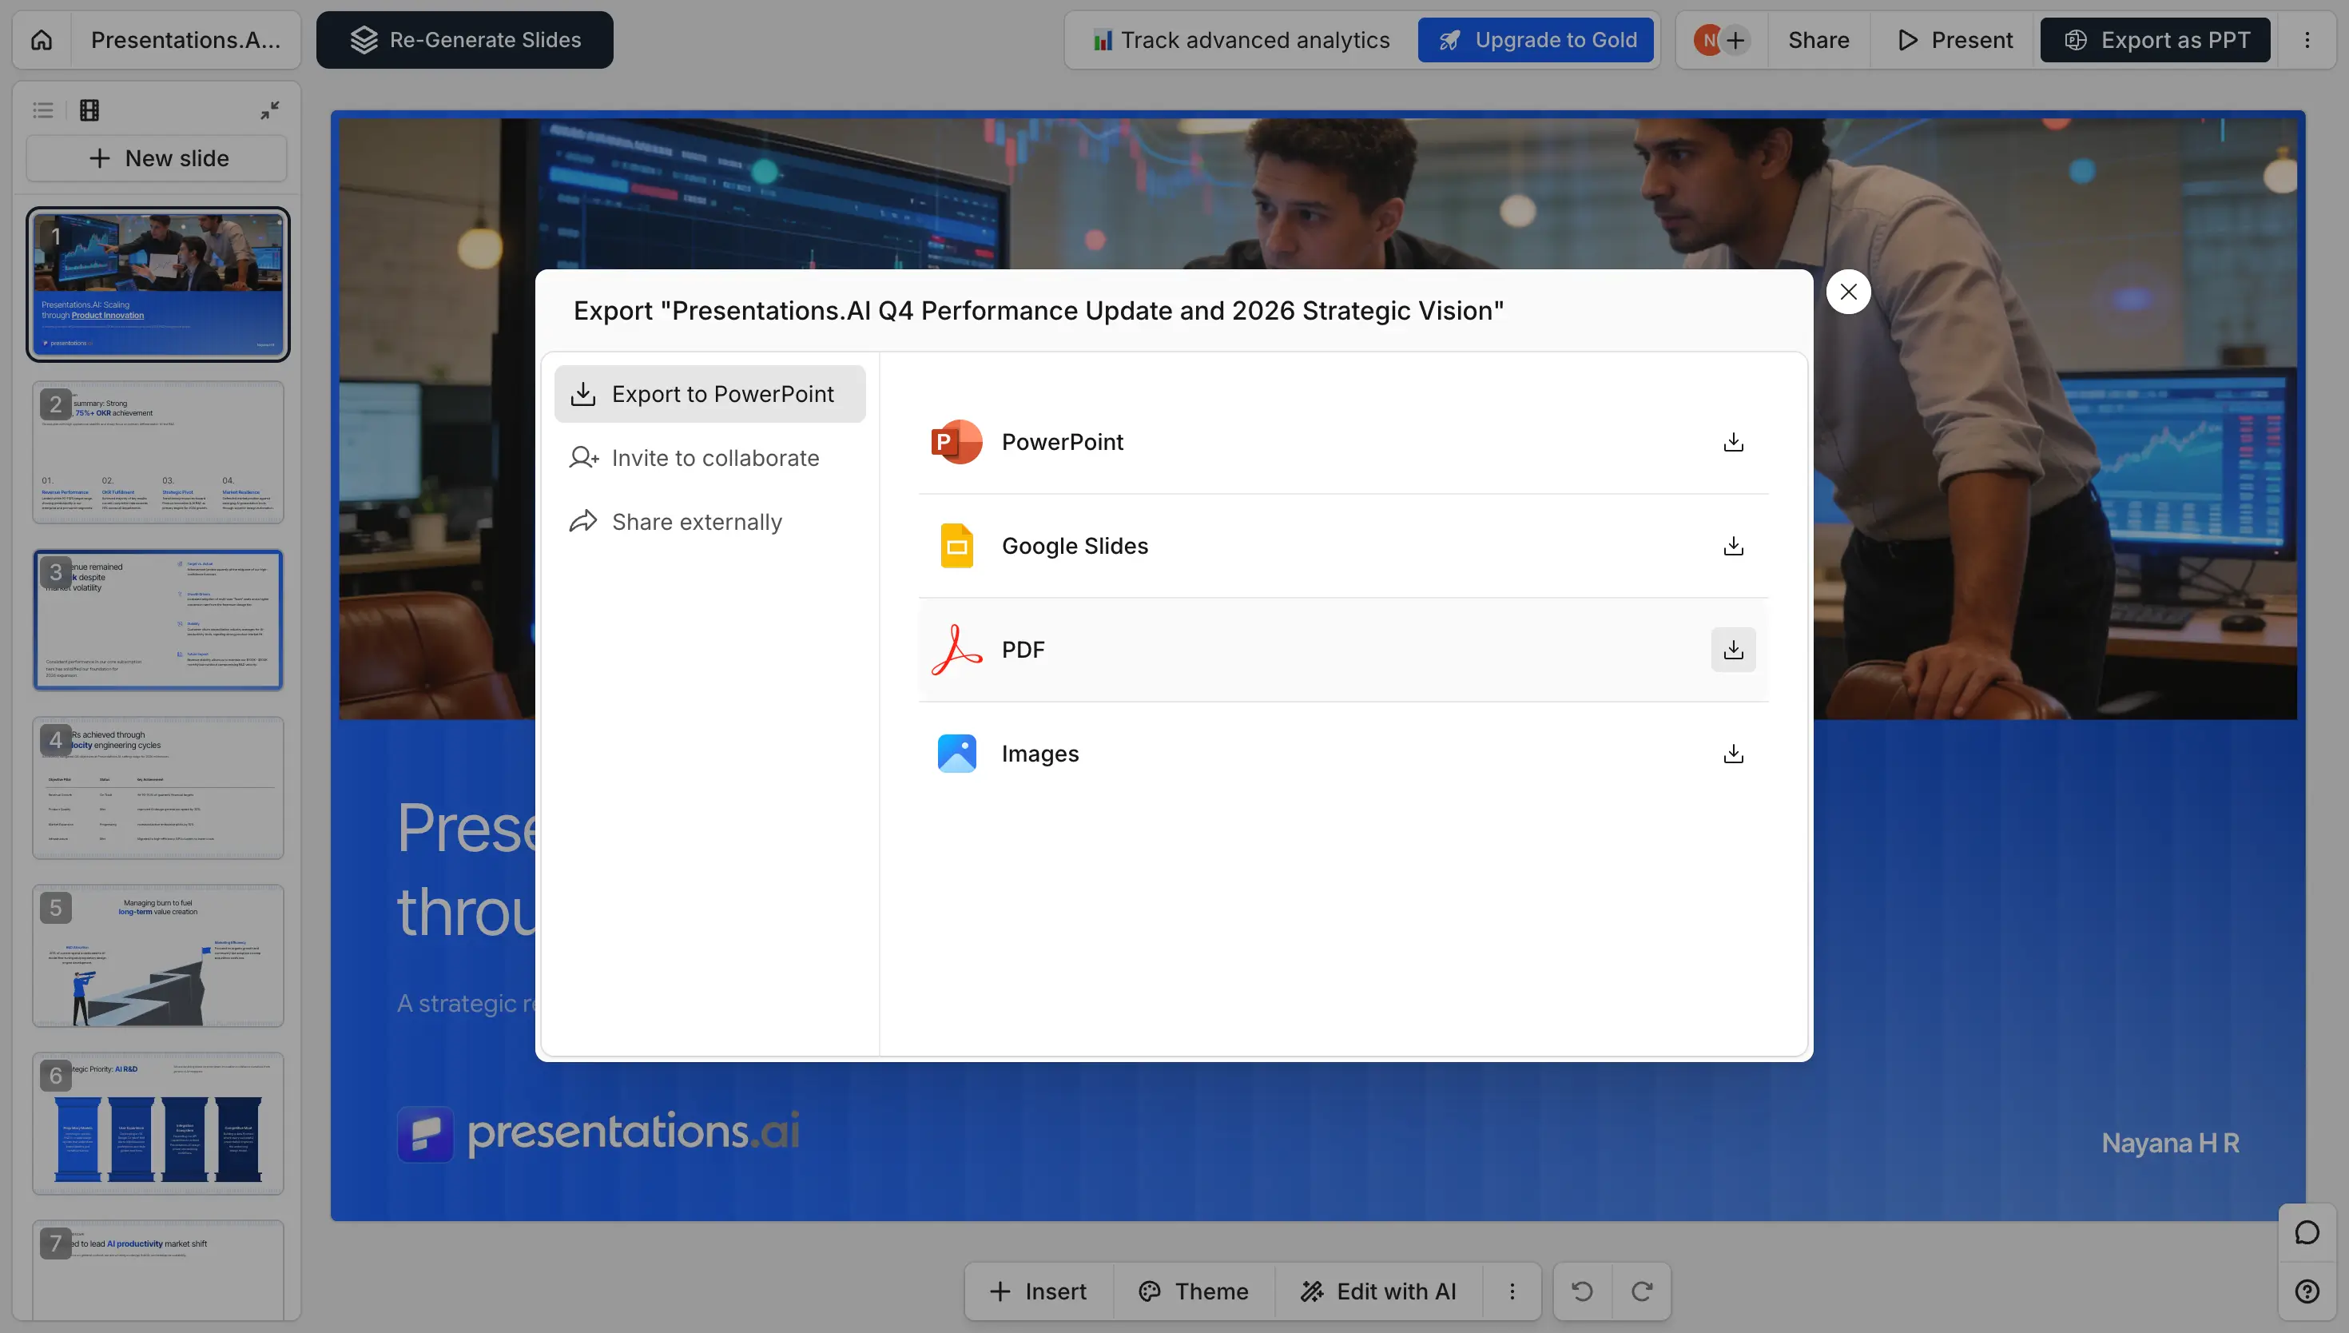Open the Presentations.A... title
2349x1333 pixels.
[185, 40]
